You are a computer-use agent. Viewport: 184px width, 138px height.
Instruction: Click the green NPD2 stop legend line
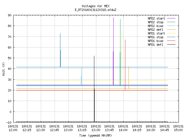[171, 22]
